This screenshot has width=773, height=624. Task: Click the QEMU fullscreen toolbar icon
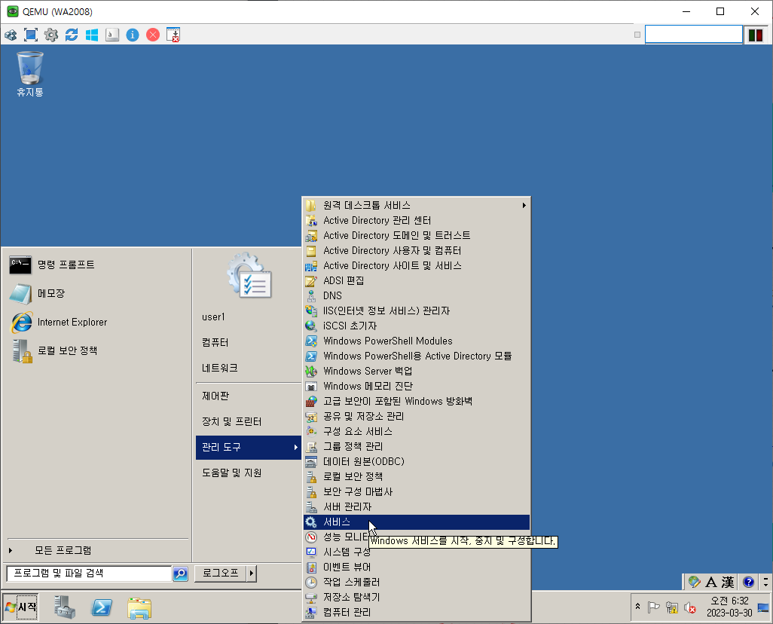point(31,35)
